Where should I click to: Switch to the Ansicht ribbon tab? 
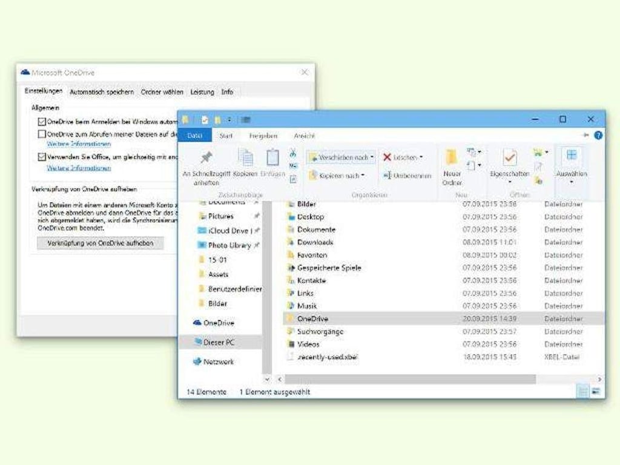click(x=304, y=136)
